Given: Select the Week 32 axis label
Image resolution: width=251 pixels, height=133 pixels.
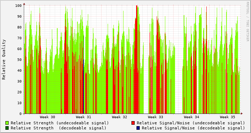Looking at the screenshot, I should (120, 117).
